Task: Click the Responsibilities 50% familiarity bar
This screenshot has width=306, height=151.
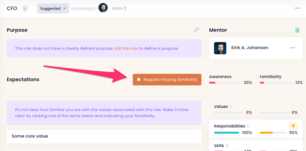Action: pyautogui.click(x=273, y=133)
